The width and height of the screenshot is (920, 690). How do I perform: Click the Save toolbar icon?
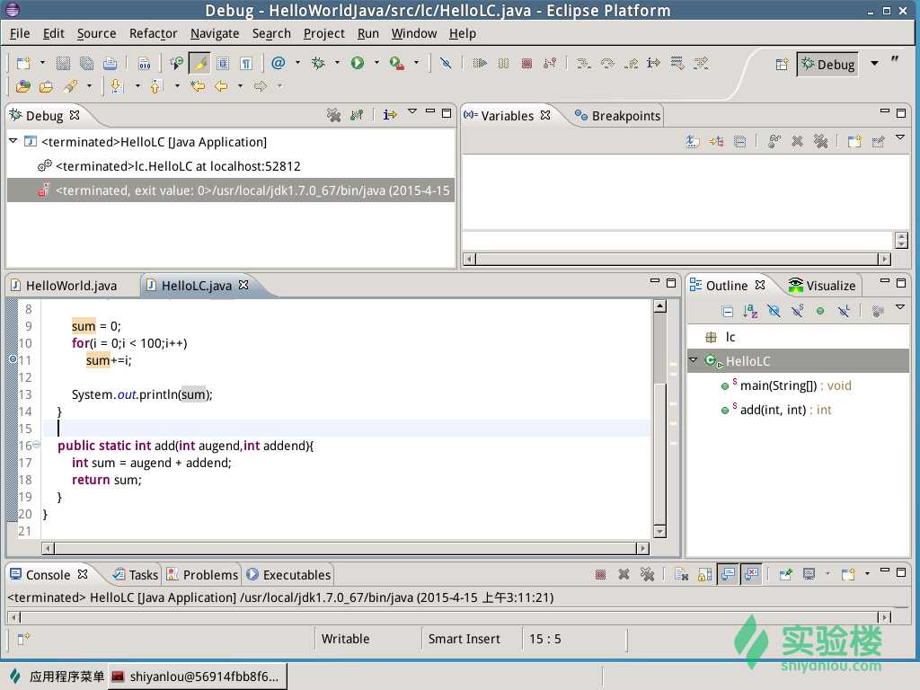[63, 64]
